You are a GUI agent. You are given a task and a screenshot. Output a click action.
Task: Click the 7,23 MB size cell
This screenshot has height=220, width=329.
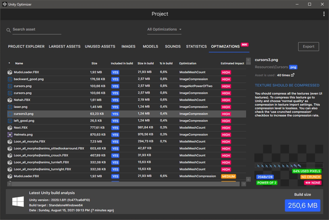pos(96,141)
